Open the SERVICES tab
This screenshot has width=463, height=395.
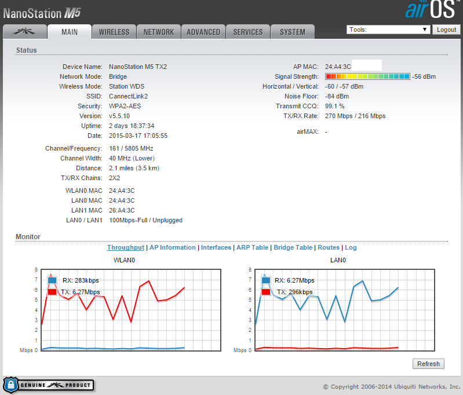[248, 32]
